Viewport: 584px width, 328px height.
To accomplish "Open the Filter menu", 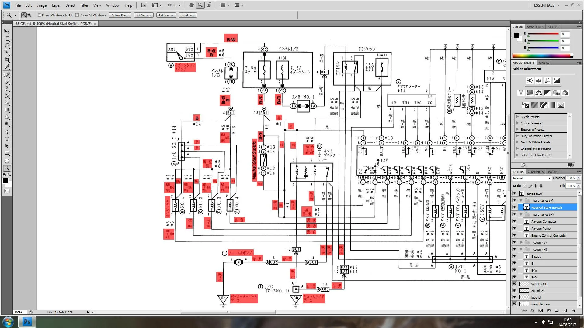I will click(x=84, y=5).
